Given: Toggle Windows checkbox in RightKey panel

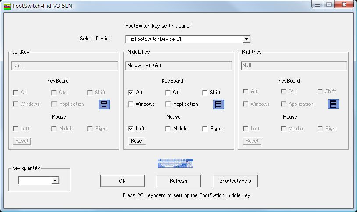Looking at the screenshot, I should [x=246, y=104].
